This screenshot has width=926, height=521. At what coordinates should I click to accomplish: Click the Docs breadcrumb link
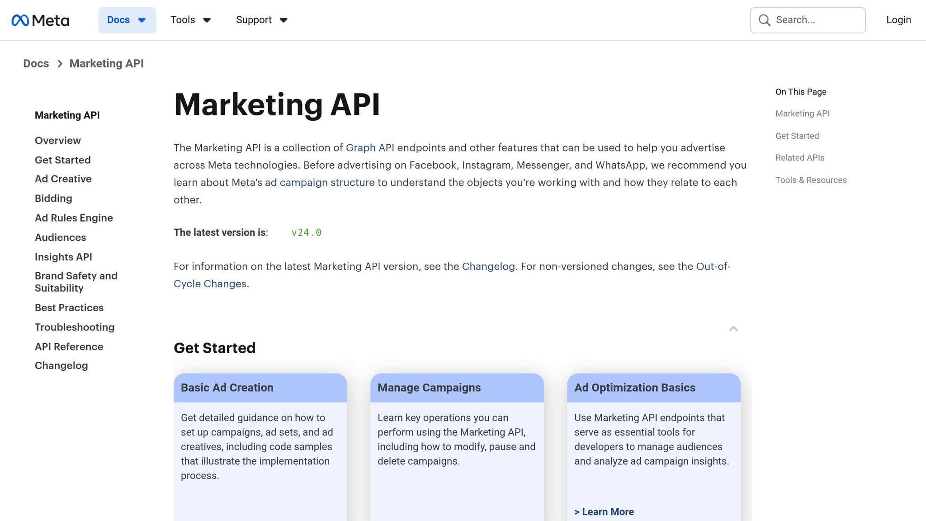pos(36,63)
